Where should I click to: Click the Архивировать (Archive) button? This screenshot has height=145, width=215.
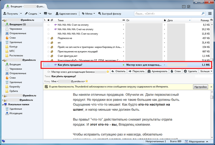pos(157,71)
